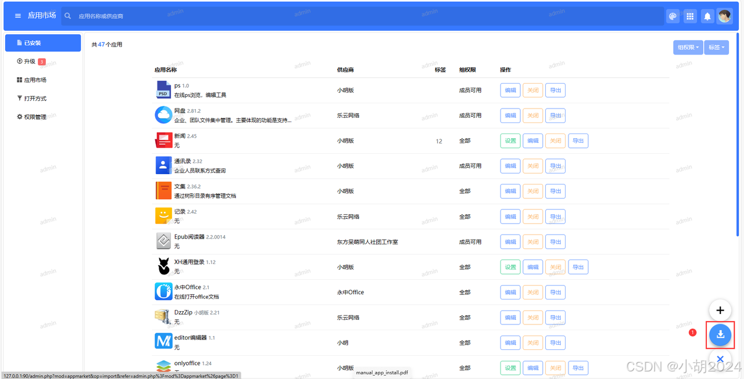This screenshot has width=744, height=379.
Task: Click 导出 for the 新闻 app
Action: (x=578, y=140)
